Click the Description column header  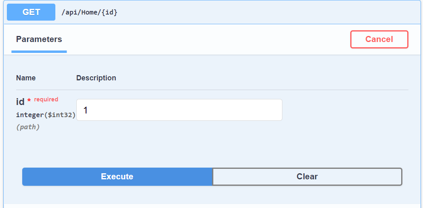coord(96,78)
